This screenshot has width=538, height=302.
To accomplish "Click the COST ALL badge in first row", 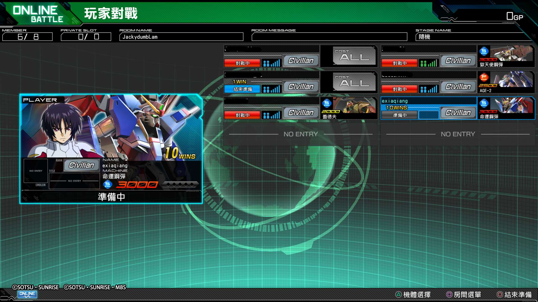I will 354,56.
